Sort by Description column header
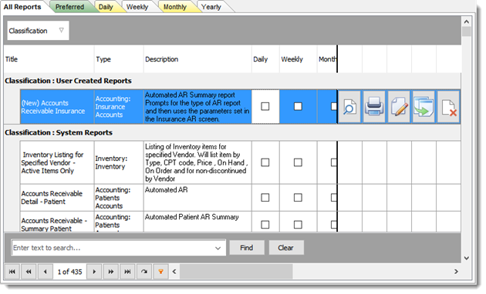The height and width of the screenshot is (294, 486). click(197, 59)
